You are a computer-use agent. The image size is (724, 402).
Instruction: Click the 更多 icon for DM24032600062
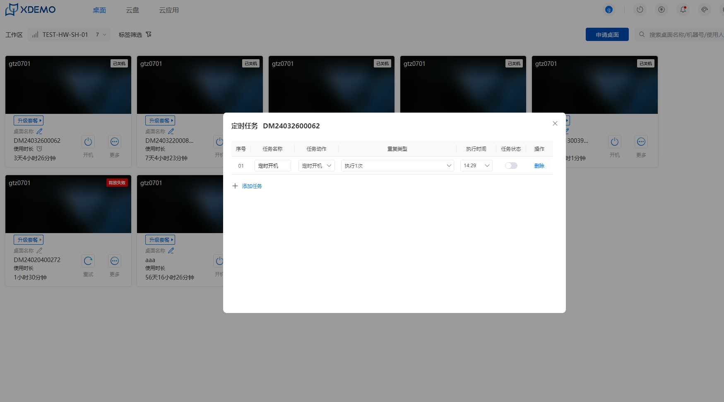[115, 142]
